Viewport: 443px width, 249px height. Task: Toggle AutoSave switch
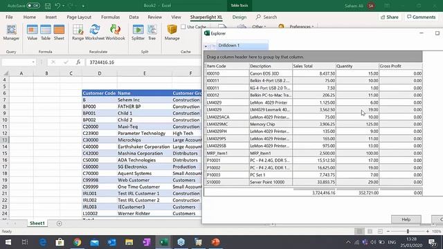tap(33, 6)
